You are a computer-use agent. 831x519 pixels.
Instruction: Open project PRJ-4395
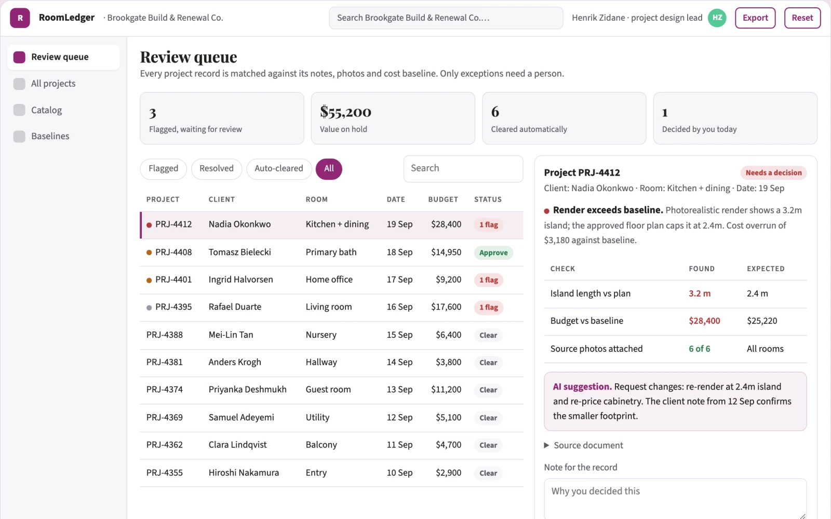[x=331, y=308]
